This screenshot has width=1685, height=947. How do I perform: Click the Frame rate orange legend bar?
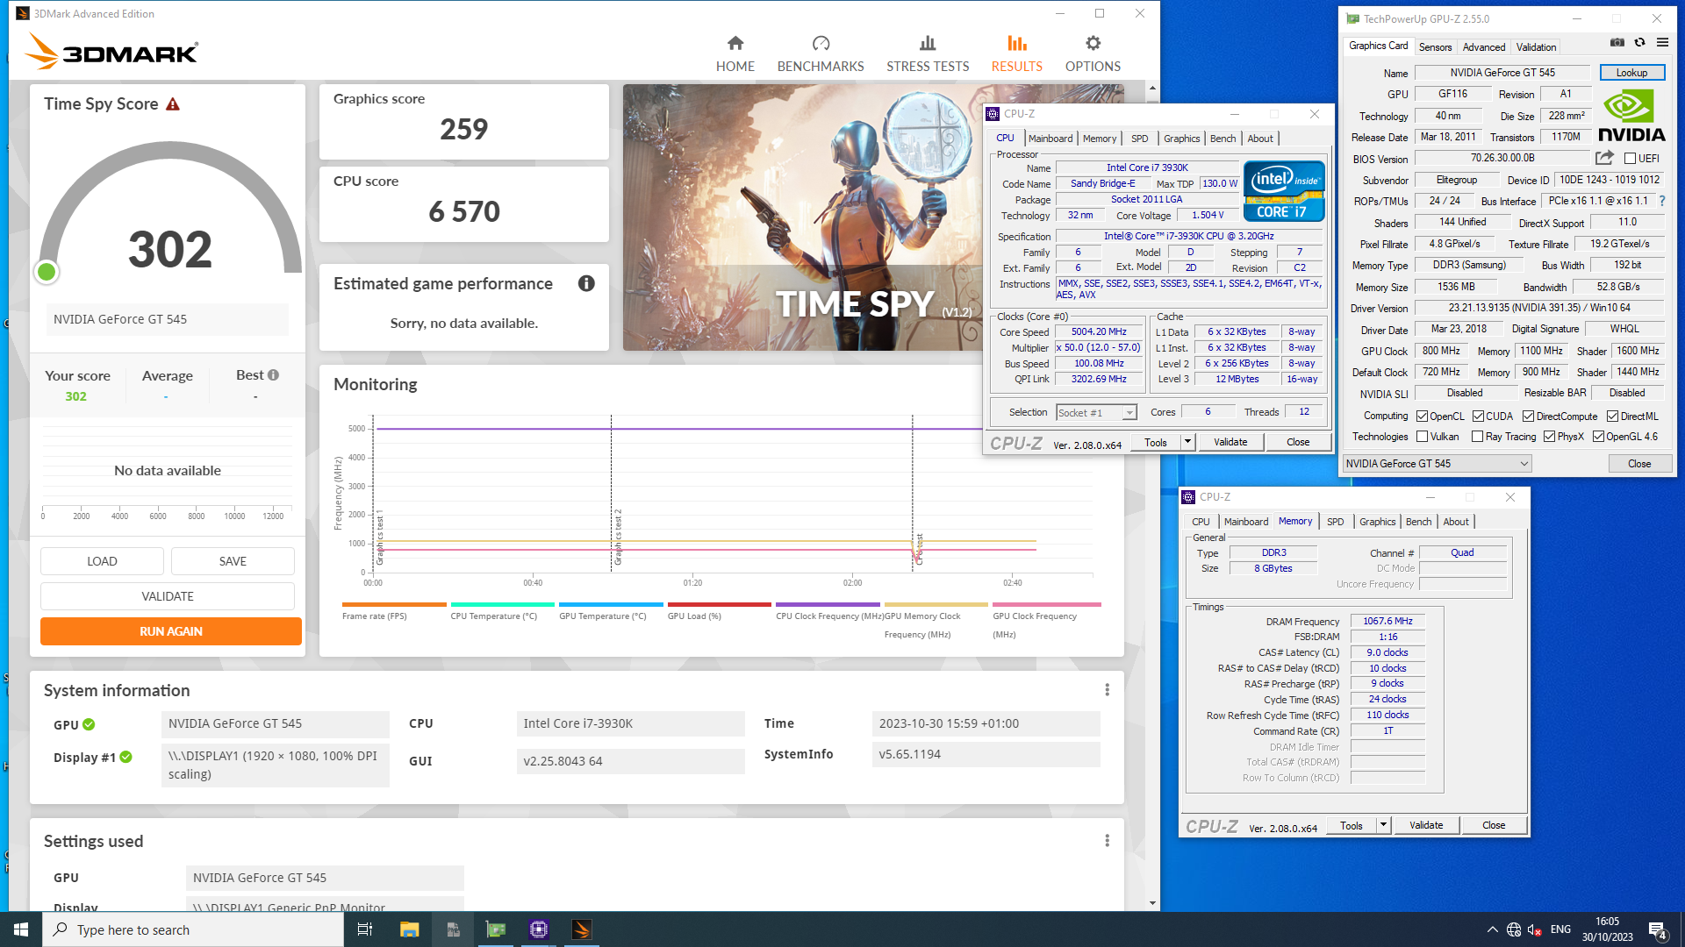[x=394, y=604]
